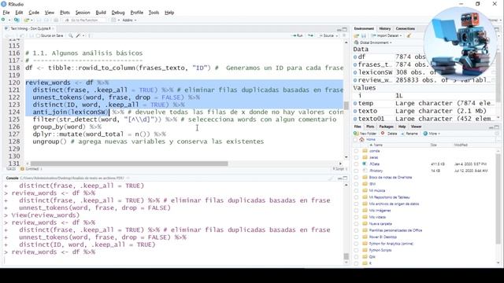Click the blue expand icon beside lexiconSW

(x=355, y=72)
